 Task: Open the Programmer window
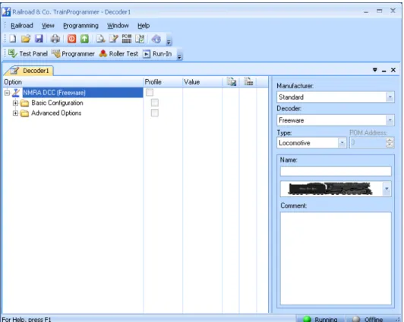pos(73,54)
